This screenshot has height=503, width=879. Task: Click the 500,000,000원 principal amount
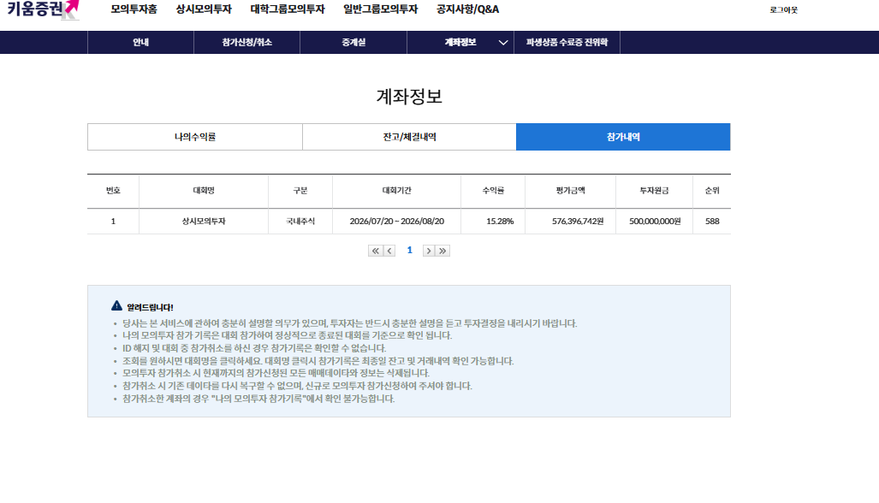655,222
